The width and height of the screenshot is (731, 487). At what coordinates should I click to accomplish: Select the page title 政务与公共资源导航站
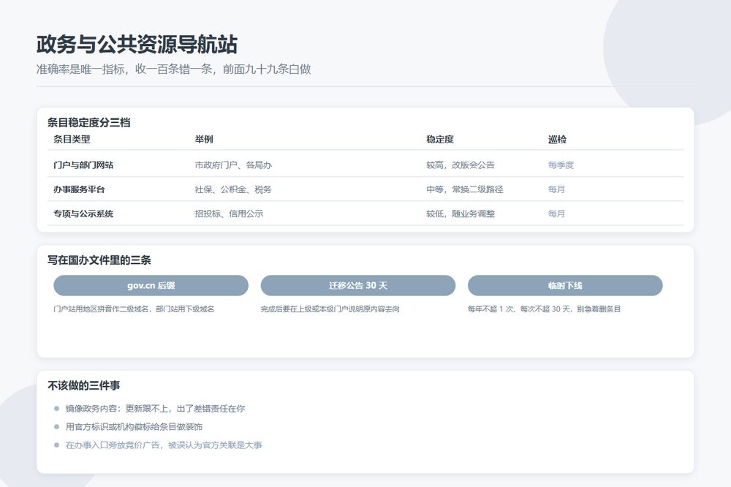pyautogui.click(x=137, y=45)
